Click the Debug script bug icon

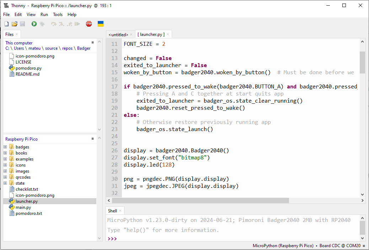click(42, 24)
